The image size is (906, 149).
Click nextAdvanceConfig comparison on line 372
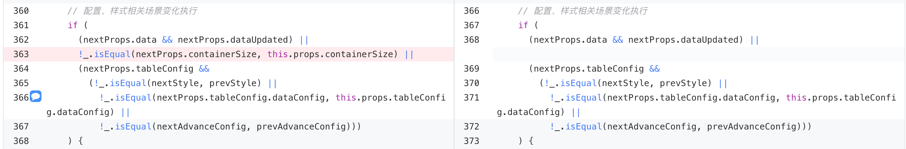(681, 127)
